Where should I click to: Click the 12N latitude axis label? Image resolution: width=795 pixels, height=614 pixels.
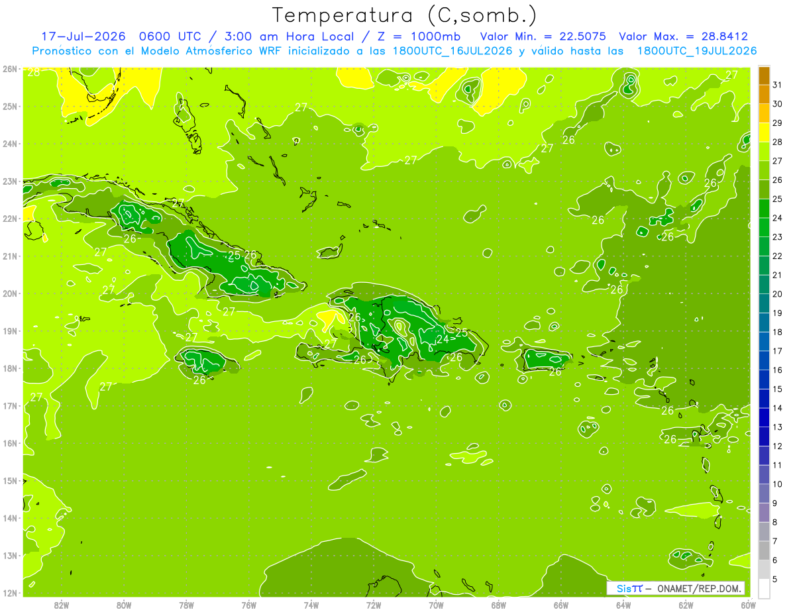point(9,593)
